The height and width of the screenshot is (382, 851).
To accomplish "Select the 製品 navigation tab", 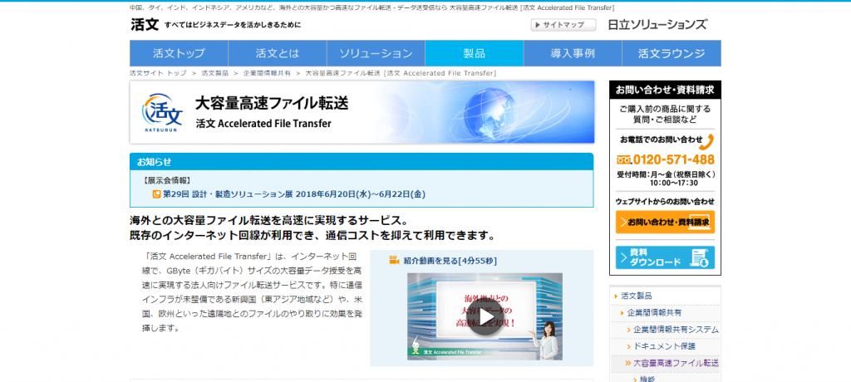I will 475,53.
